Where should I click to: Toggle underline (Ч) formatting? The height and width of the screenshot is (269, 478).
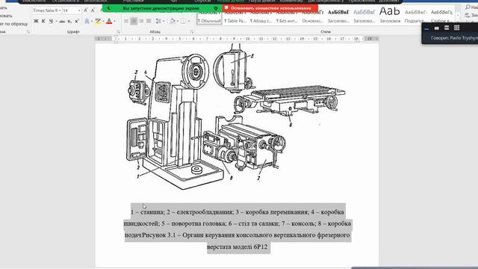pyautogui.click(x=51, y=21)
